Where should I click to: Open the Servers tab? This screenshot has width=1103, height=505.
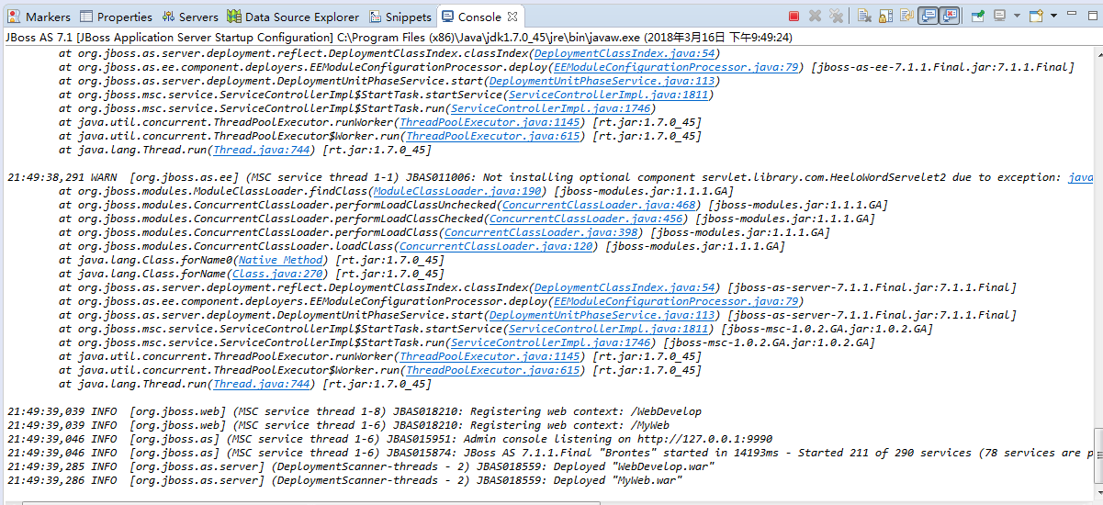[x=191, y=17]
